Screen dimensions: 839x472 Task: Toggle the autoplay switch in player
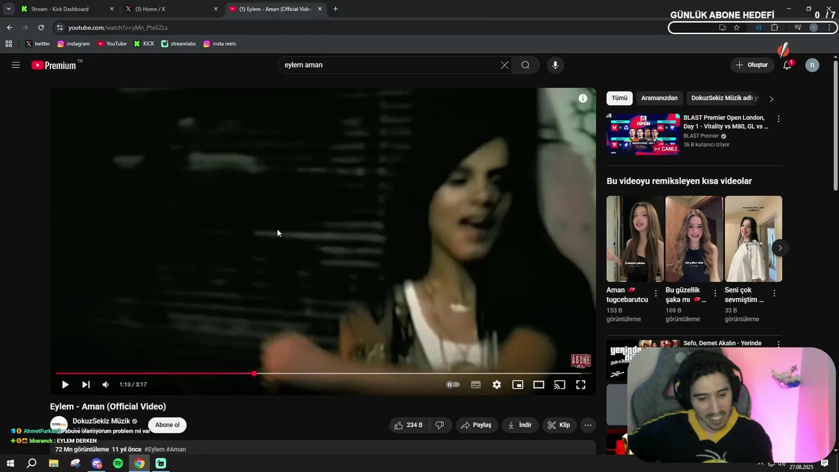[453, 385]
